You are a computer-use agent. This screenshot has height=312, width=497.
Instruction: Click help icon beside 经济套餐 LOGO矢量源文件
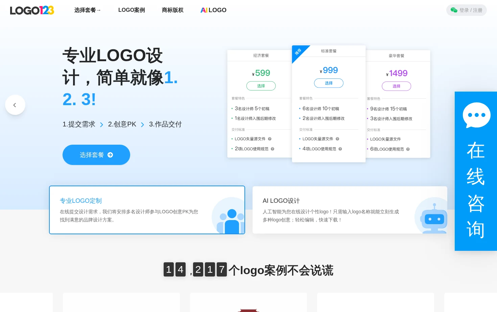coord(270,139)
